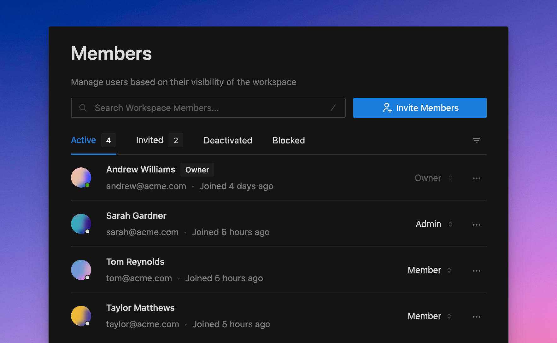Open the Blocked tab

289,141
